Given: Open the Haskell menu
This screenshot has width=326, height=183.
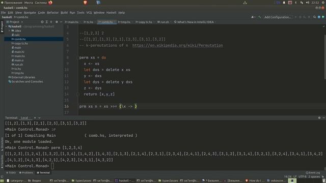Looking at the screenshot, I should [111, 12].
